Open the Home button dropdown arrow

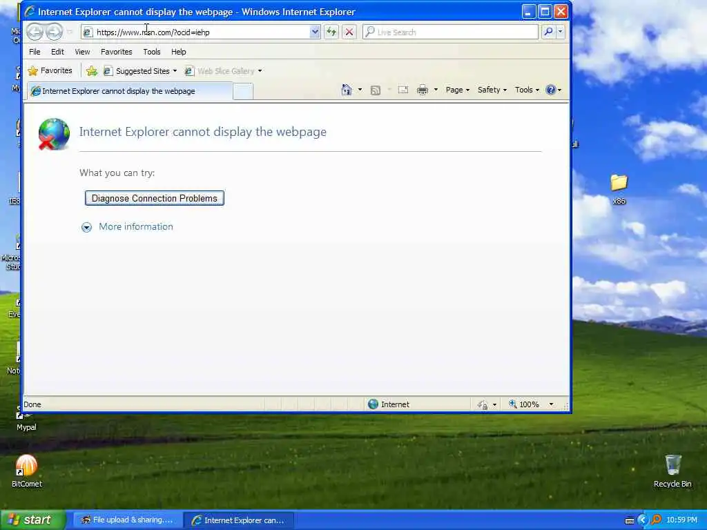(360, 90)
